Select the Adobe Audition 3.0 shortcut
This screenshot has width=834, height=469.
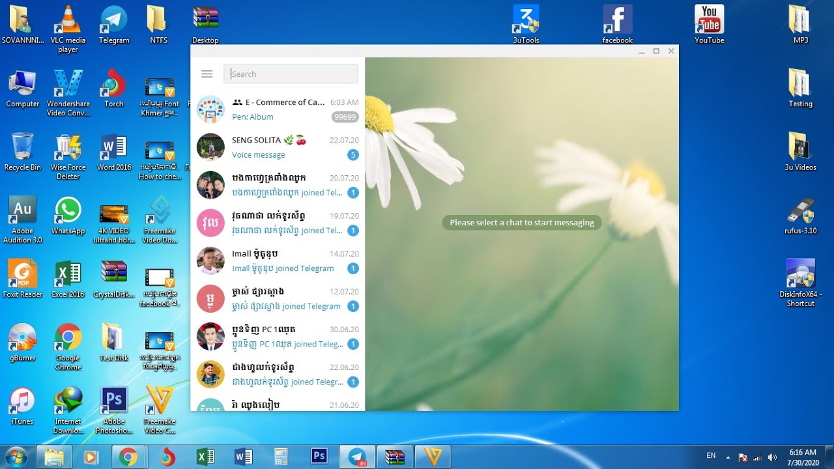pos(22,220)
